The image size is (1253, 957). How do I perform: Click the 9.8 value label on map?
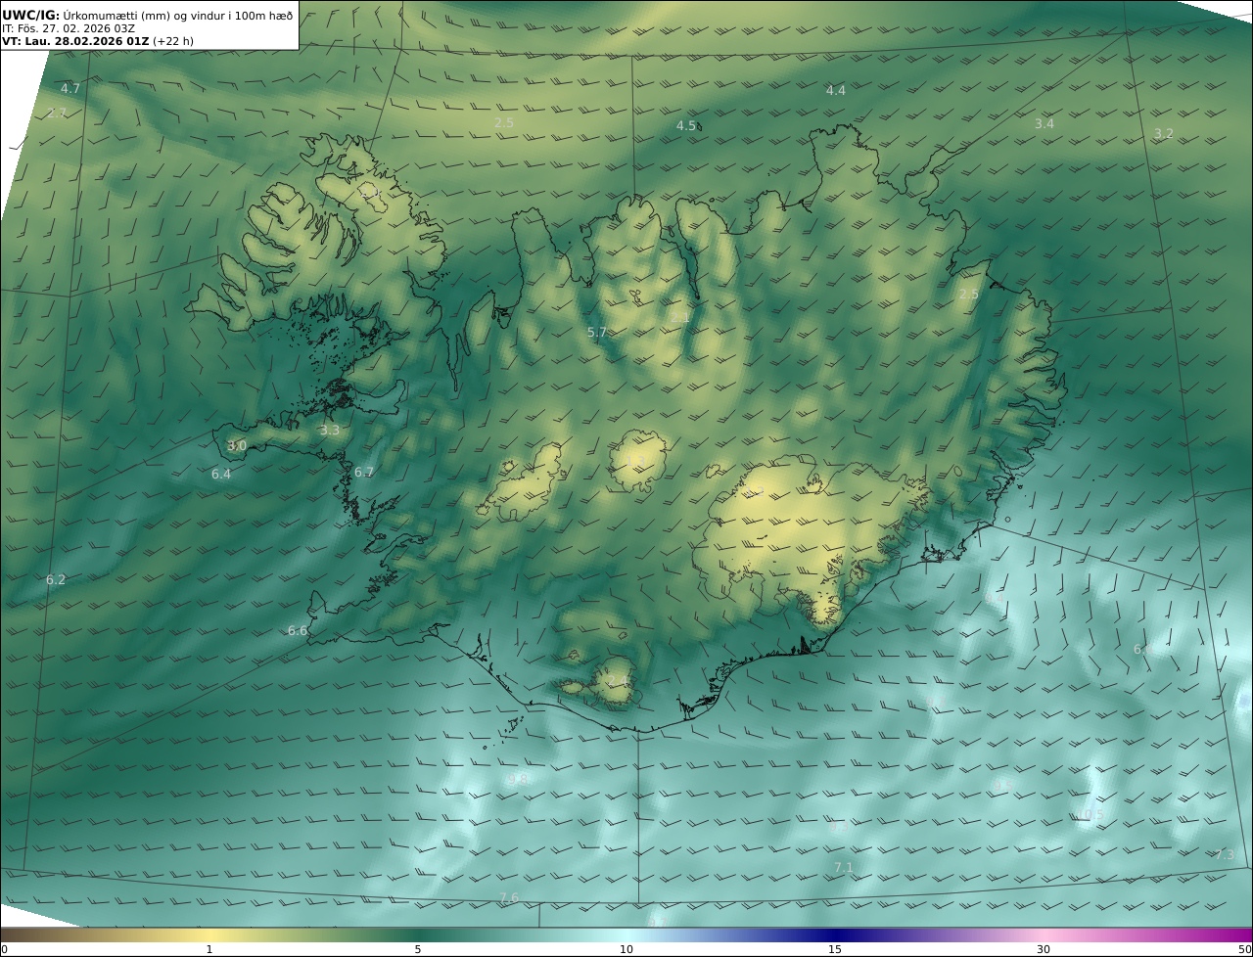(x=518, y=779)
